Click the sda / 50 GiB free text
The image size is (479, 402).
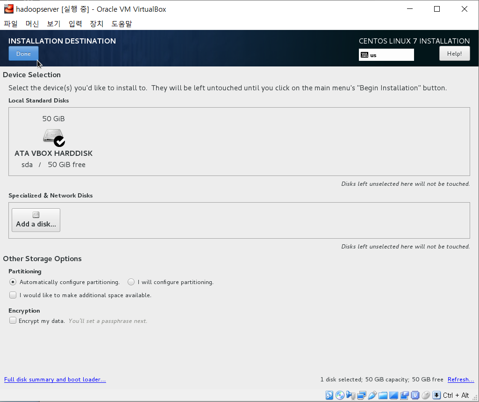pos(53,165)
